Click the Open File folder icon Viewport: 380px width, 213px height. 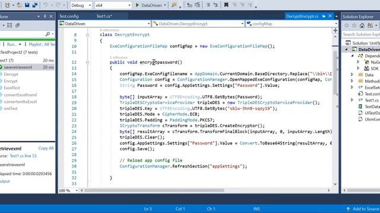pos(19,5)
